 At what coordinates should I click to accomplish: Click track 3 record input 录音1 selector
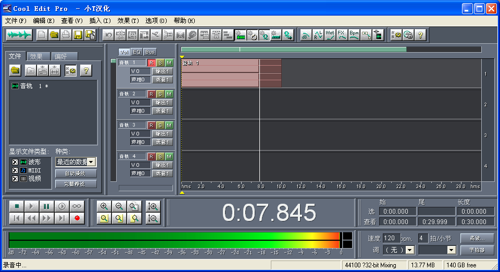click(162, 142)
